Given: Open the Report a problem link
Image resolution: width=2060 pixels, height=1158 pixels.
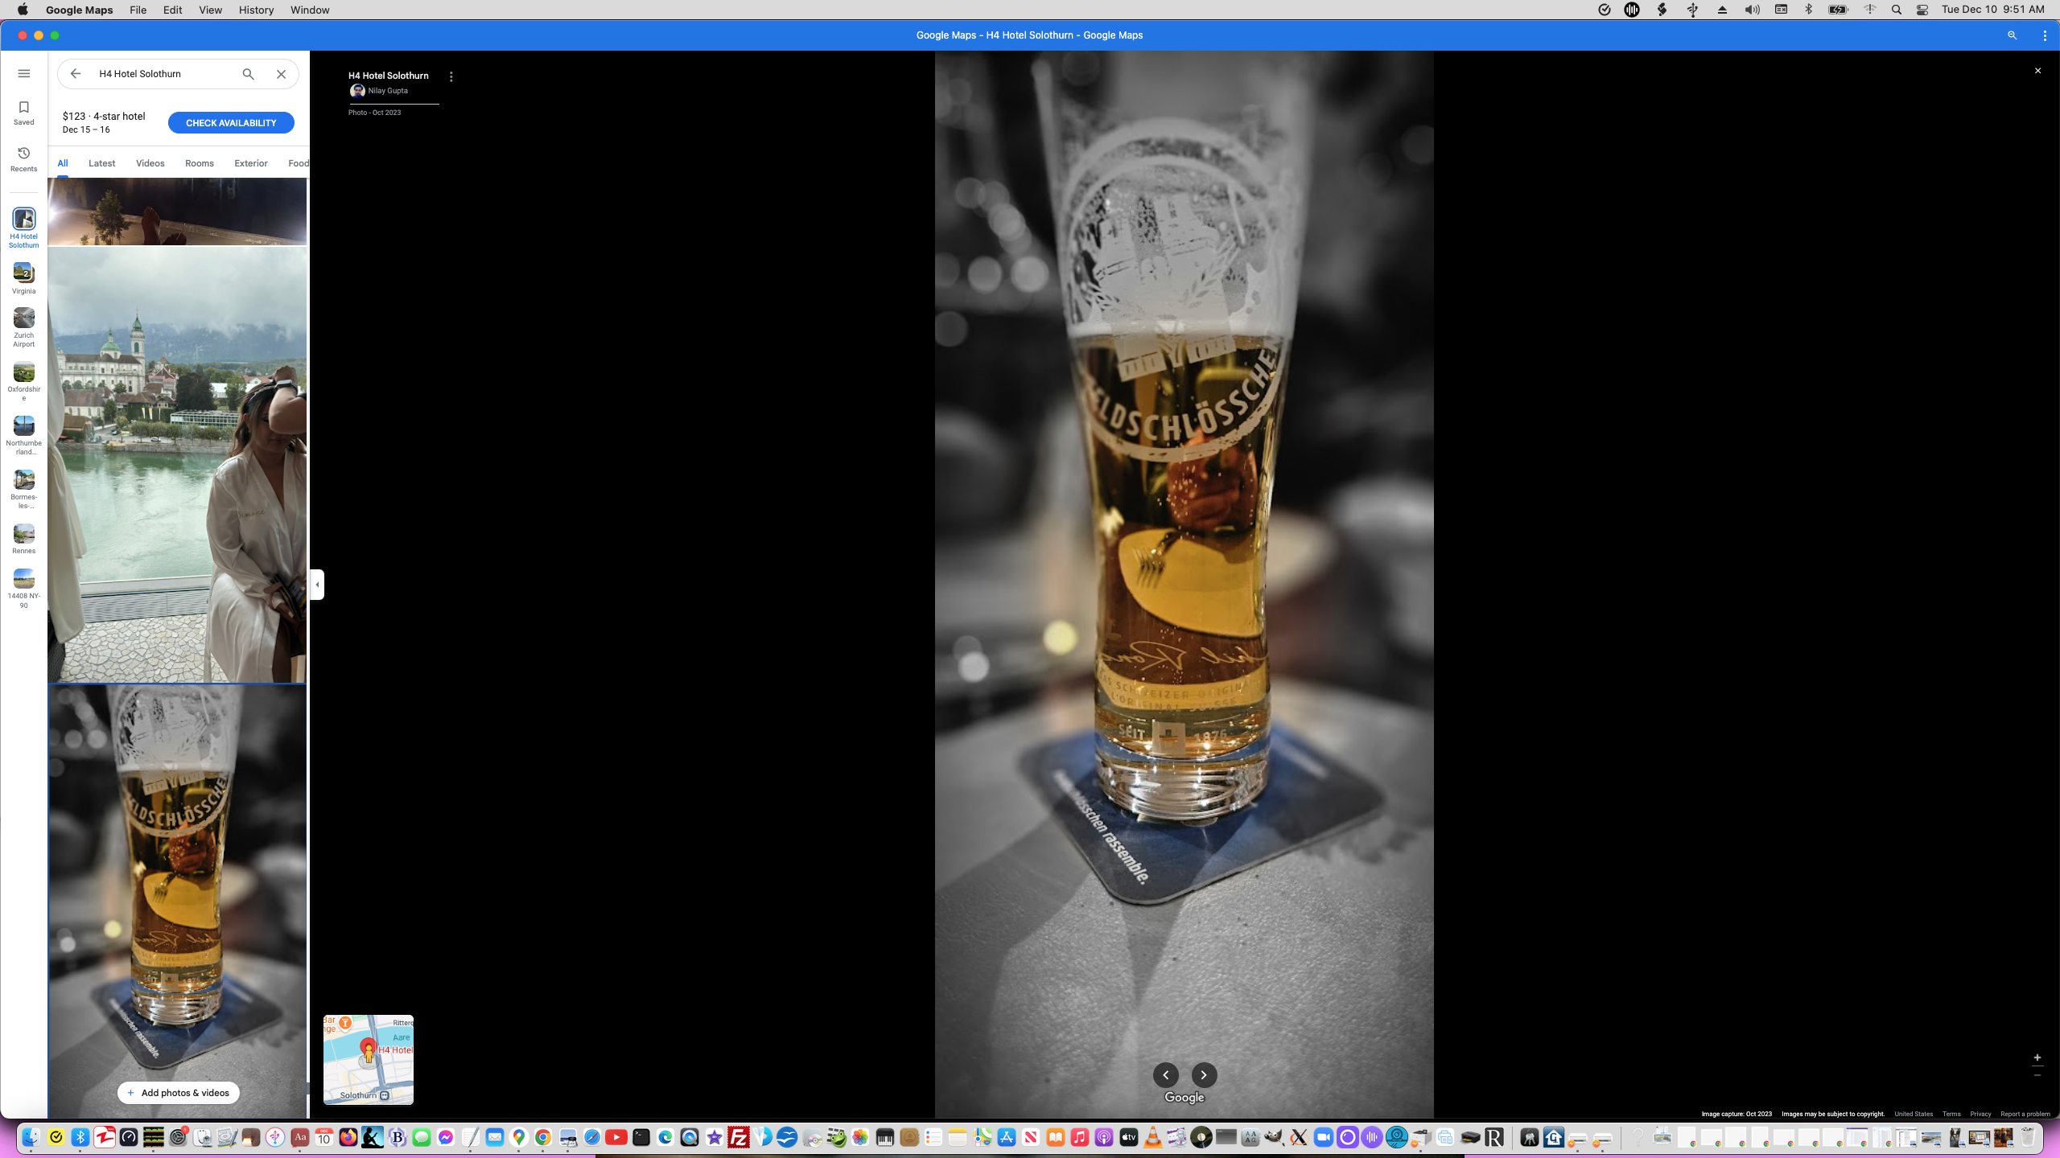Looking at the screenshot, I should click(2026, 1114).
